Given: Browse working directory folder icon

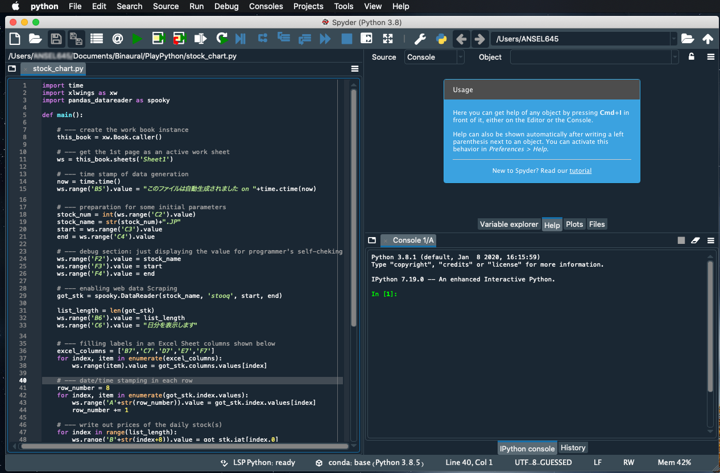Looking at the screenshot, I should 688,39.
